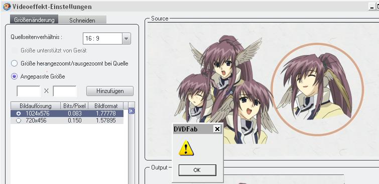Switch to the Größenänderung tab
The image size is (379, 184).
click(34, 19)
